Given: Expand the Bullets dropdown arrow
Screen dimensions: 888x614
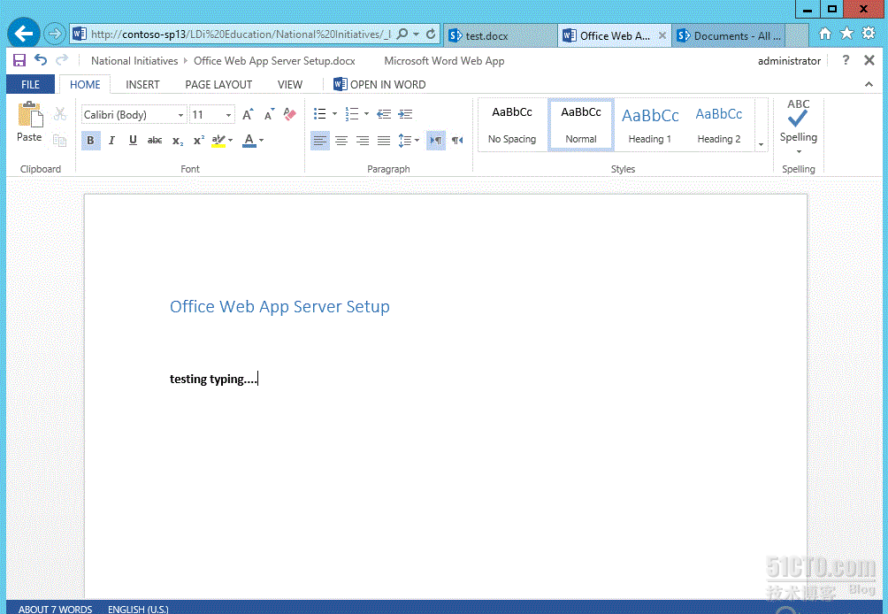Looking at the screenshot, I should click(x=334, y=114).
